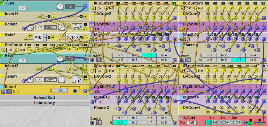Toggle the BiP button in Tune module
This screenshot has width=268, height=127.
coord(23,8)
